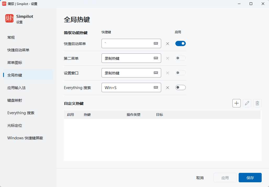The image size is (269, 187).
Task: Click the 第二菜单 录制热键 input field
Action: click(131, 58)
